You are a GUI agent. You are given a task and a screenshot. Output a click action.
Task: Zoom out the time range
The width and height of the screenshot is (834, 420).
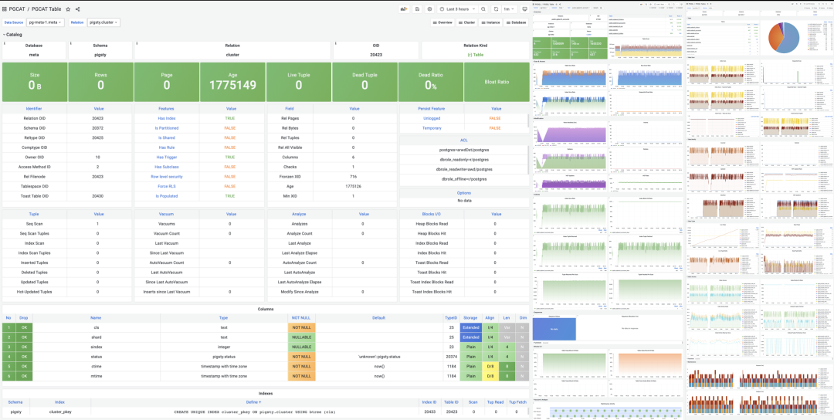[x=483, y=8]
